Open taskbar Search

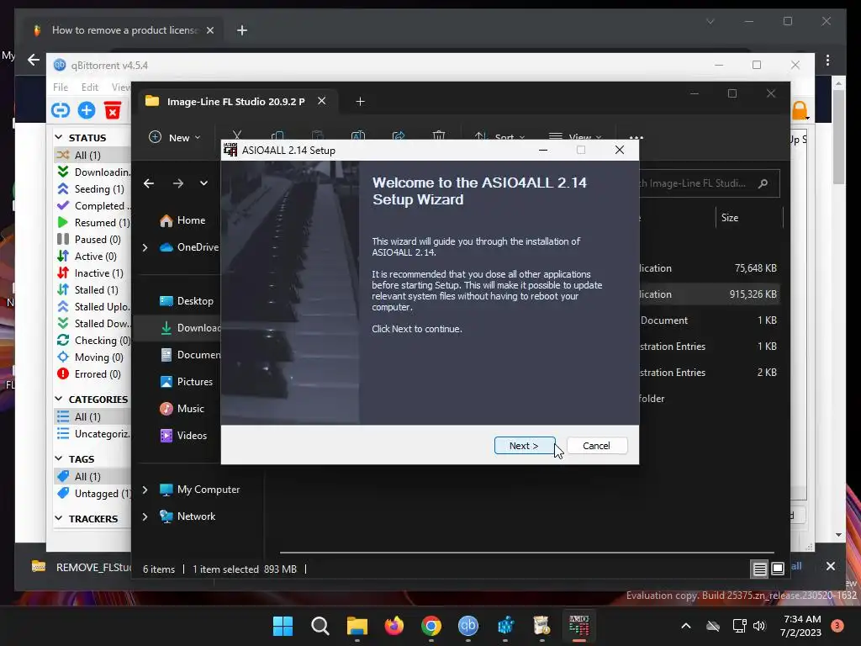click(x=320, y=626)
